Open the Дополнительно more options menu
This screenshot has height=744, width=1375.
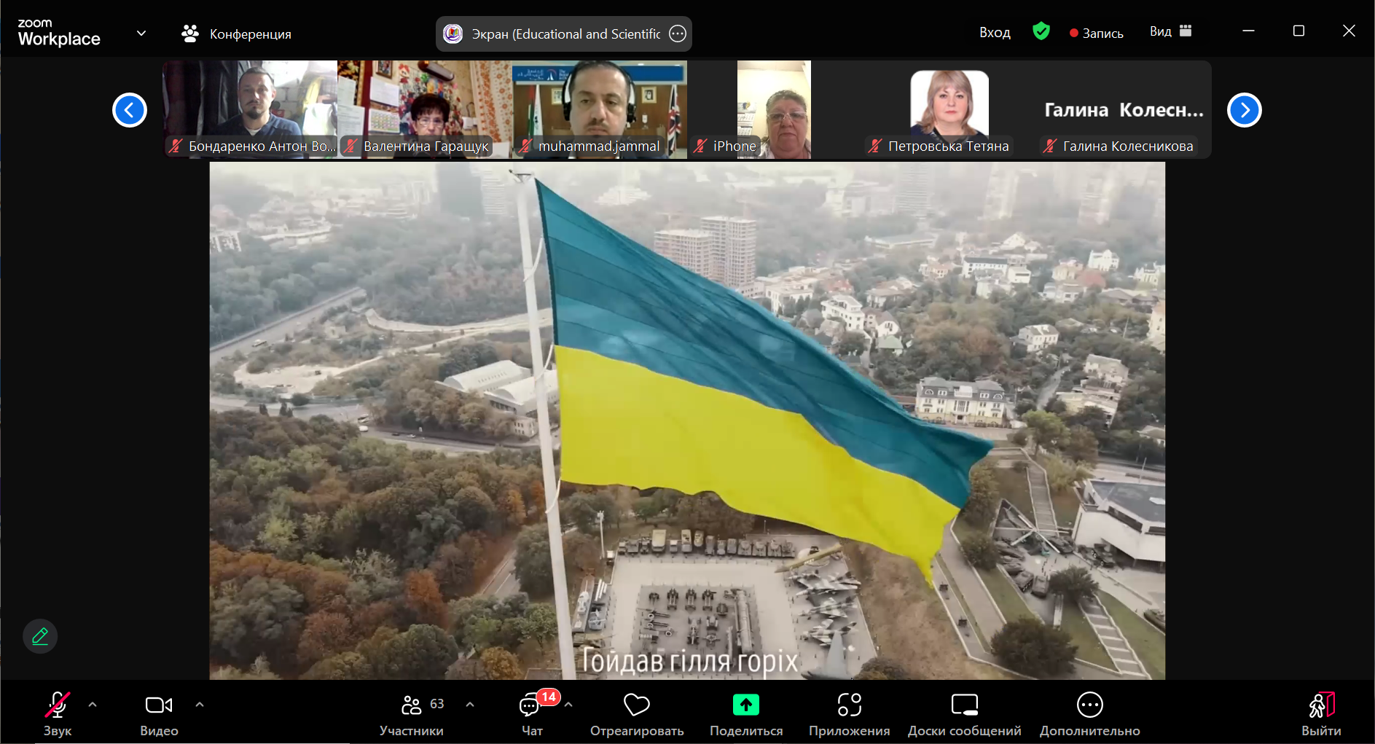[x=1089, y=705]
